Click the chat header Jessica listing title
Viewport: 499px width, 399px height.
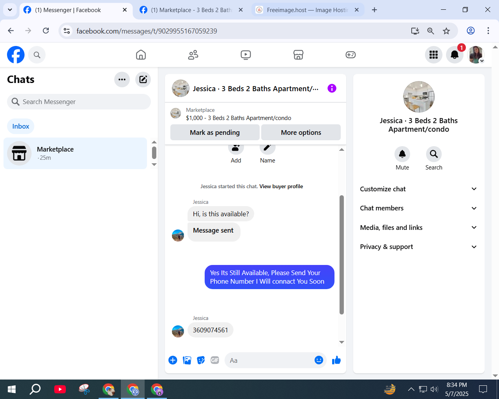pyautogui.click(x=255, y=89)
